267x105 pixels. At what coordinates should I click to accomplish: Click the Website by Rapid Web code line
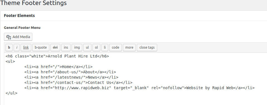coord(139,88)
